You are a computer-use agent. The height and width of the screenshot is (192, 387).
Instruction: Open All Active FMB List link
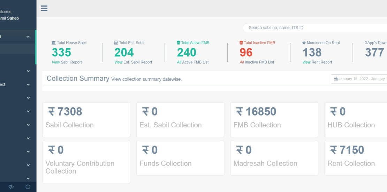tap(193, 62)
